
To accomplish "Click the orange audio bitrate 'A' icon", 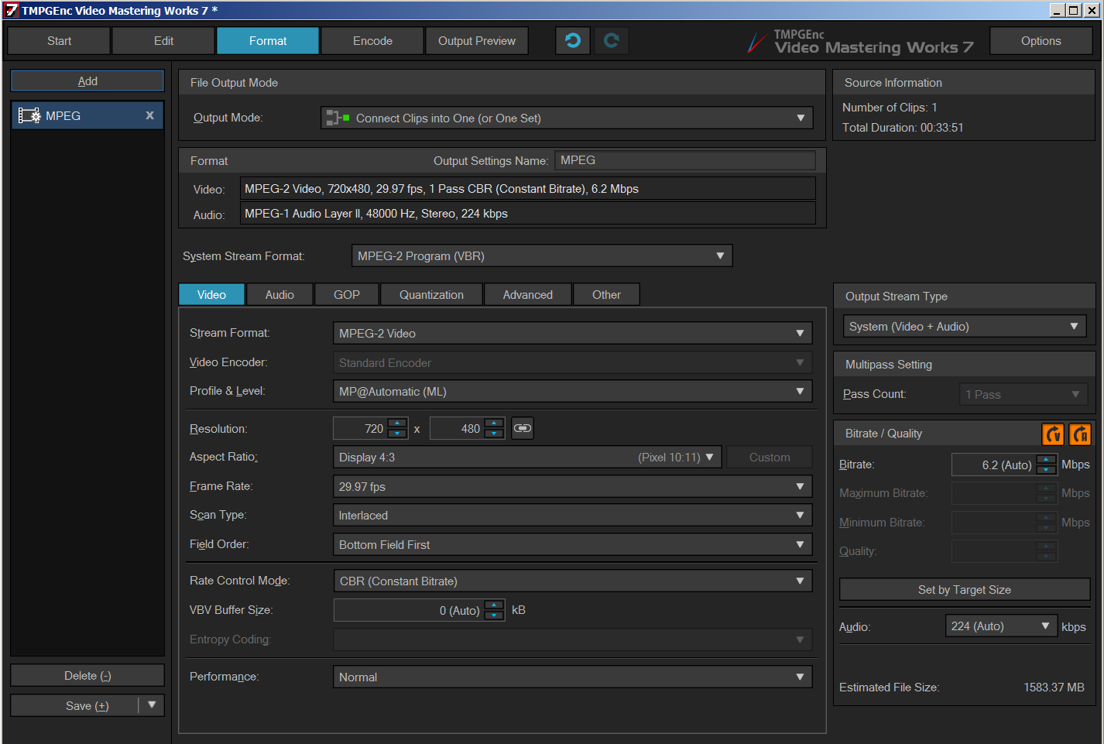I will 1080,434.
